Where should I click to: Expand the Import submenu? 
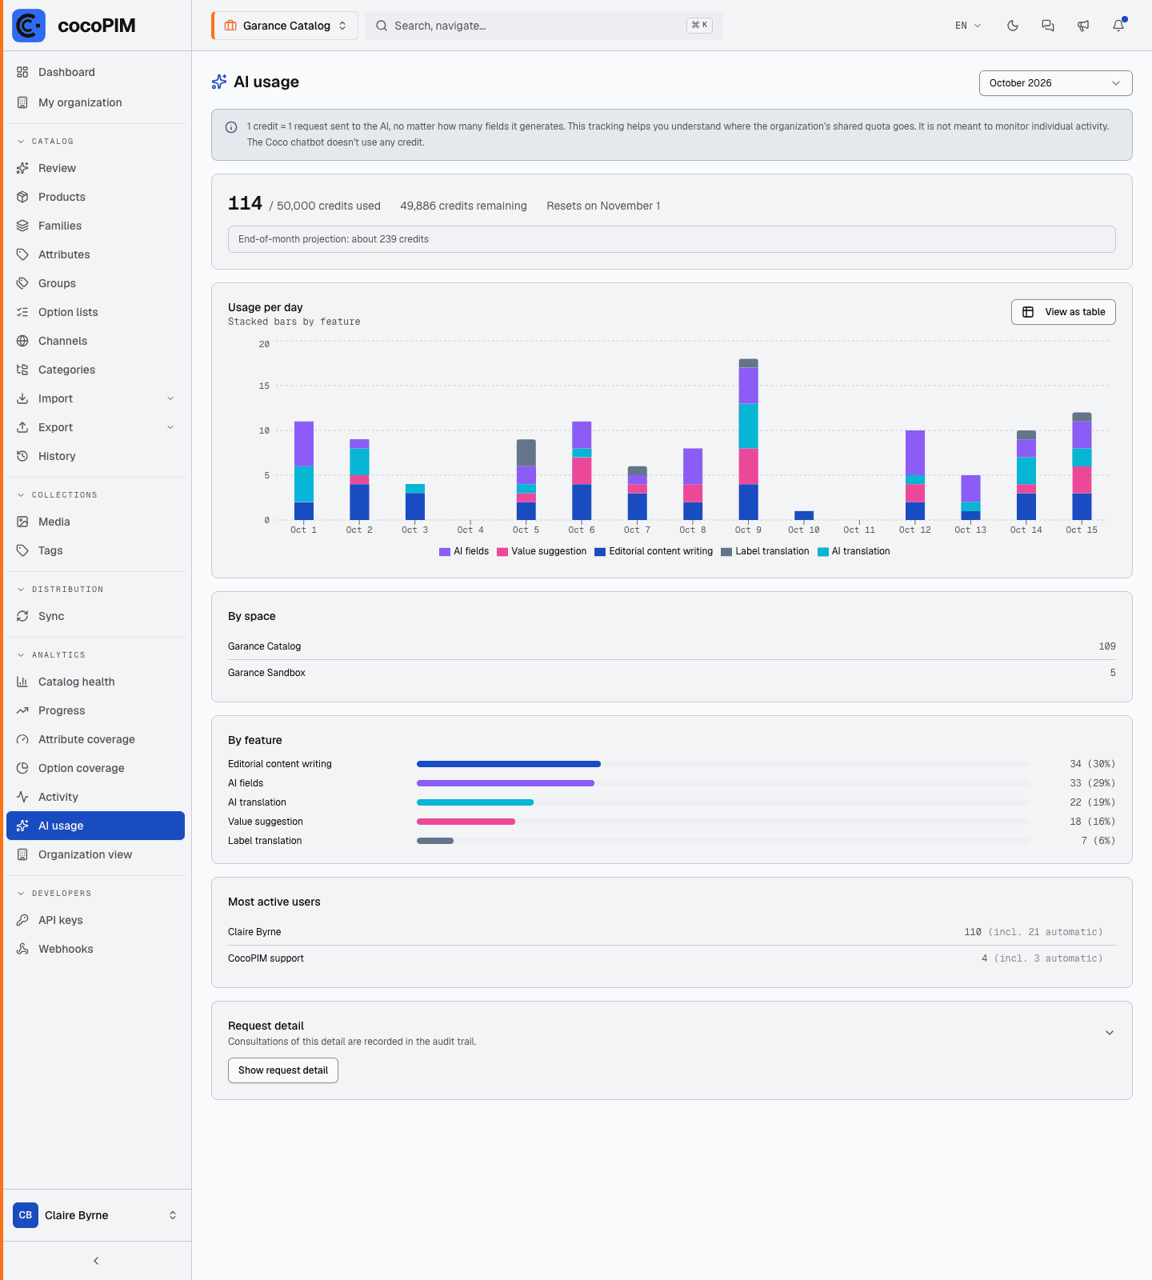tap(170, 398)
